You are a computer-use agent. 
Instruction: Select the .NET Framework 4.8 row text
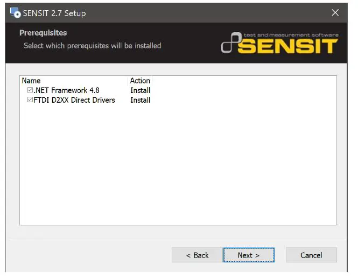click(66, 90)
